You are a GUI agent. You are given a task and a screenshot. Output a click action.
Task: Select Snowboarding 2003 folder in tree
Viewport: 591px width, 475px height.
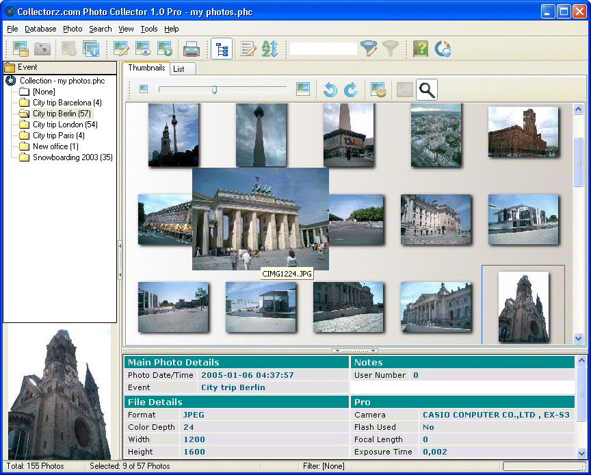click(x=73, y=157)
